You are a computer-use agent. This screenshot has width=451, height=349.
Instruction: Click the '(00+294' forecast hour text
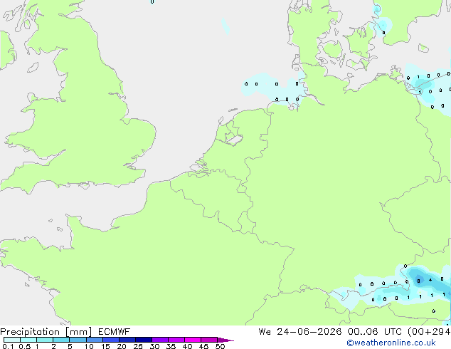(x=429, y=332)
